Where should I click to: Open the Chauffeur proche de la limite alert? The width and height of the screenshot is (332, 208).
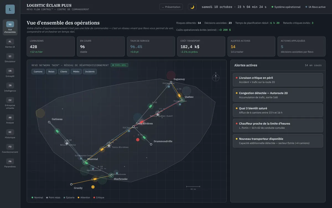tap(278, 125)
